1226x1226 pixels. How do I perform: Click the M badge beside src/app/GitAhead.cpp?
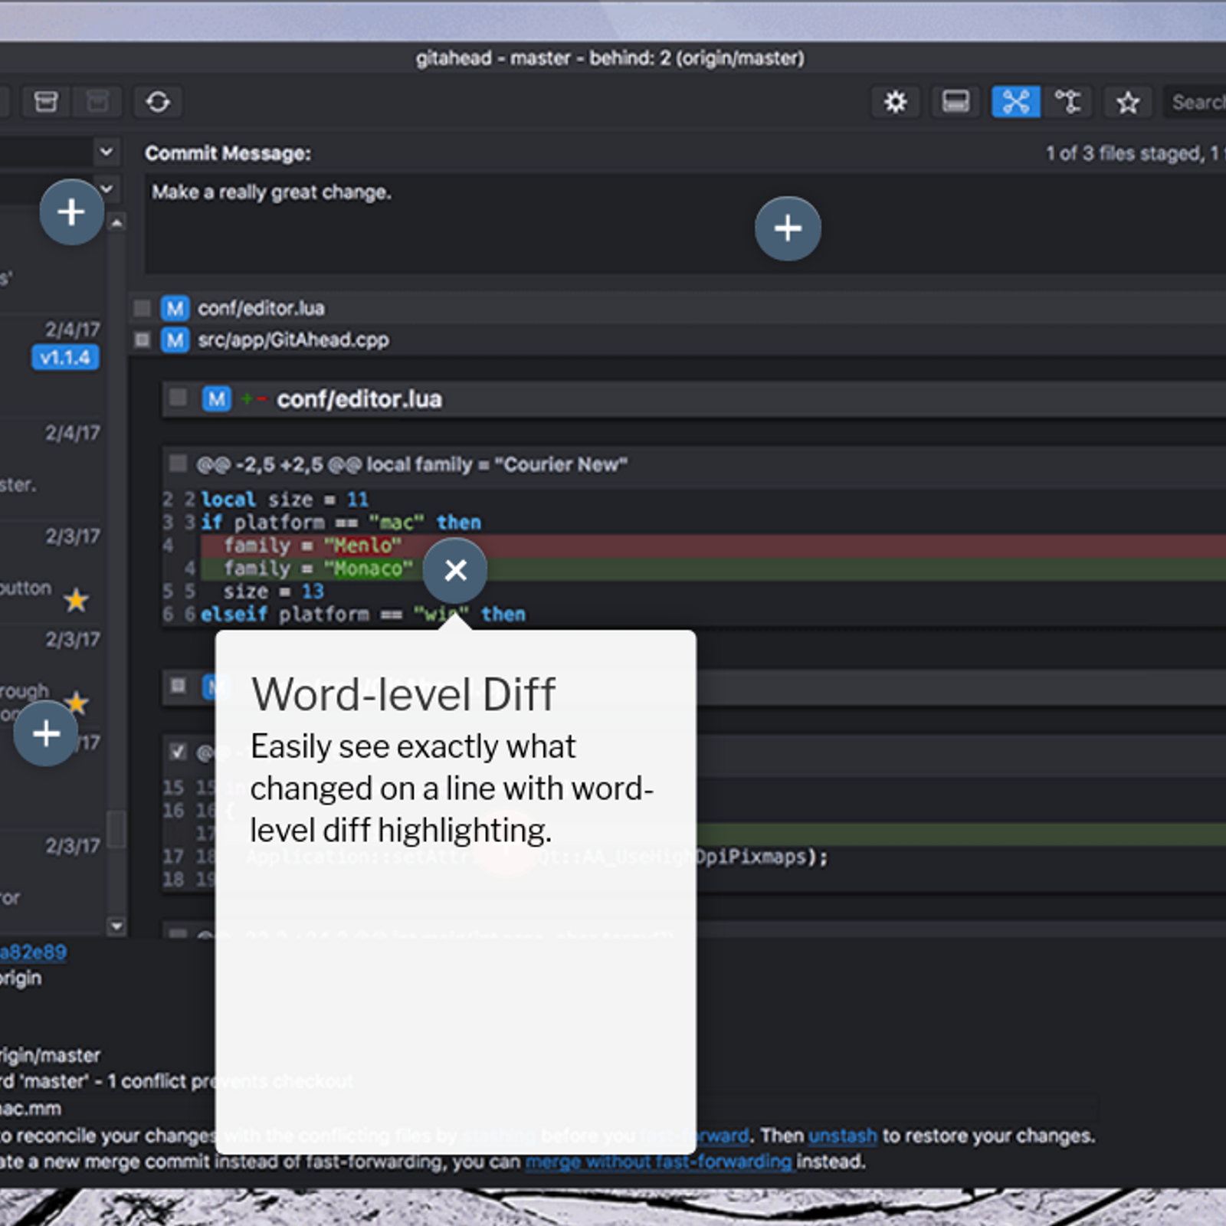(175, 339)
